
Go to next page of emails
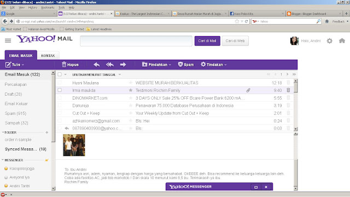(288, 74)
